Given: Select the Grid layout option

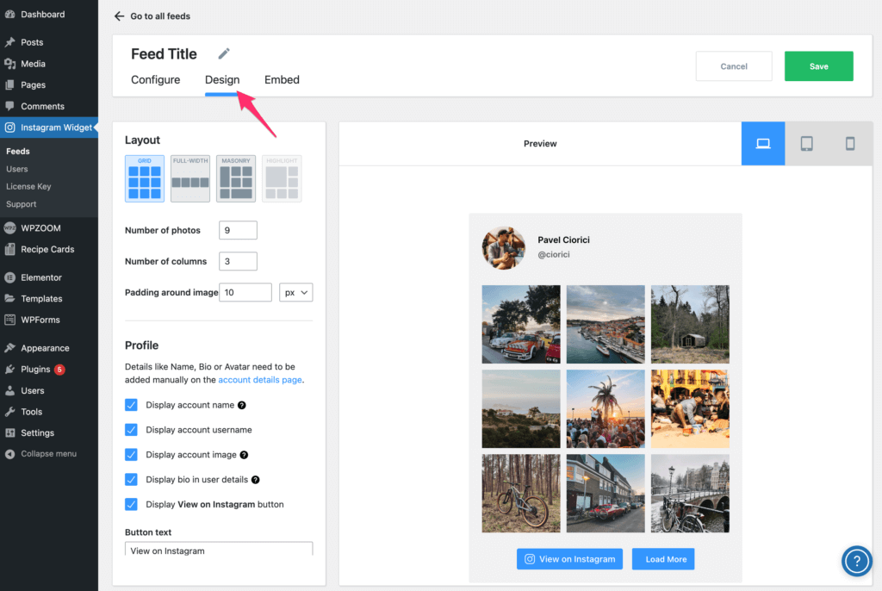Looking at the screenshot, I should 144,178.
